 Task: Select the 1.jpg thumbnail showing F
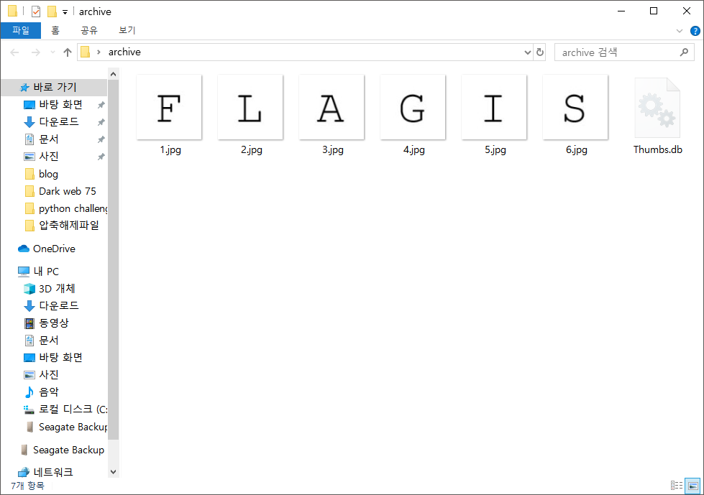point(169,107)
